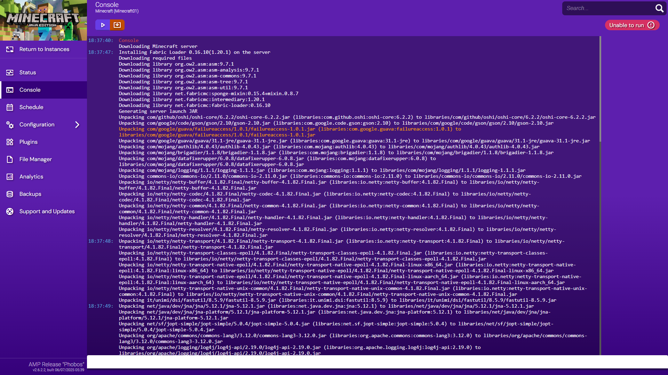Open the Schedule section
The height and width of the screenshot is (375, 668).
[x=43, y=107]
